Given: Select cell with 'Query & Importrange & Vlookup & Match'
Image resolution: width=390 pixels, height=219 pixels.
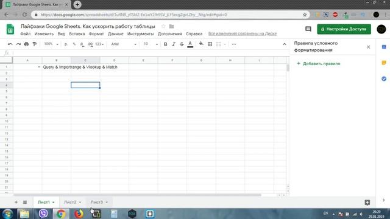Looking at the screenshot, I should [x=57, y=67].
